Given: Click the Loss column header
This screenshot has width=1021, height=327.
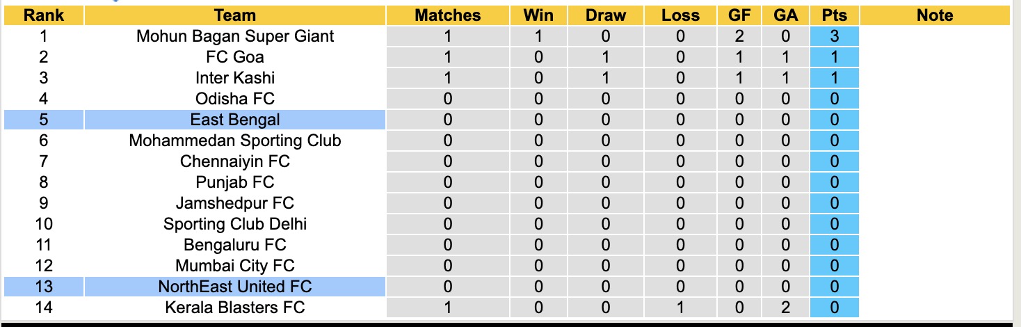Looking at the screenshot, I should point(680,15).
